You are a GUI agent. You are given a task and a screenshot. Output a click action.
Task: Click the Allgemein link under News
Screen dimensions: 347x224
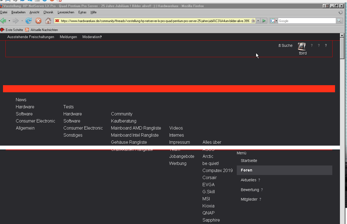25,128
